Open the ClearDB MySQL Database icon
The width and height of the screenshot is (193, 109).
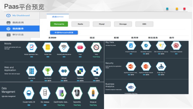[61, 93]
